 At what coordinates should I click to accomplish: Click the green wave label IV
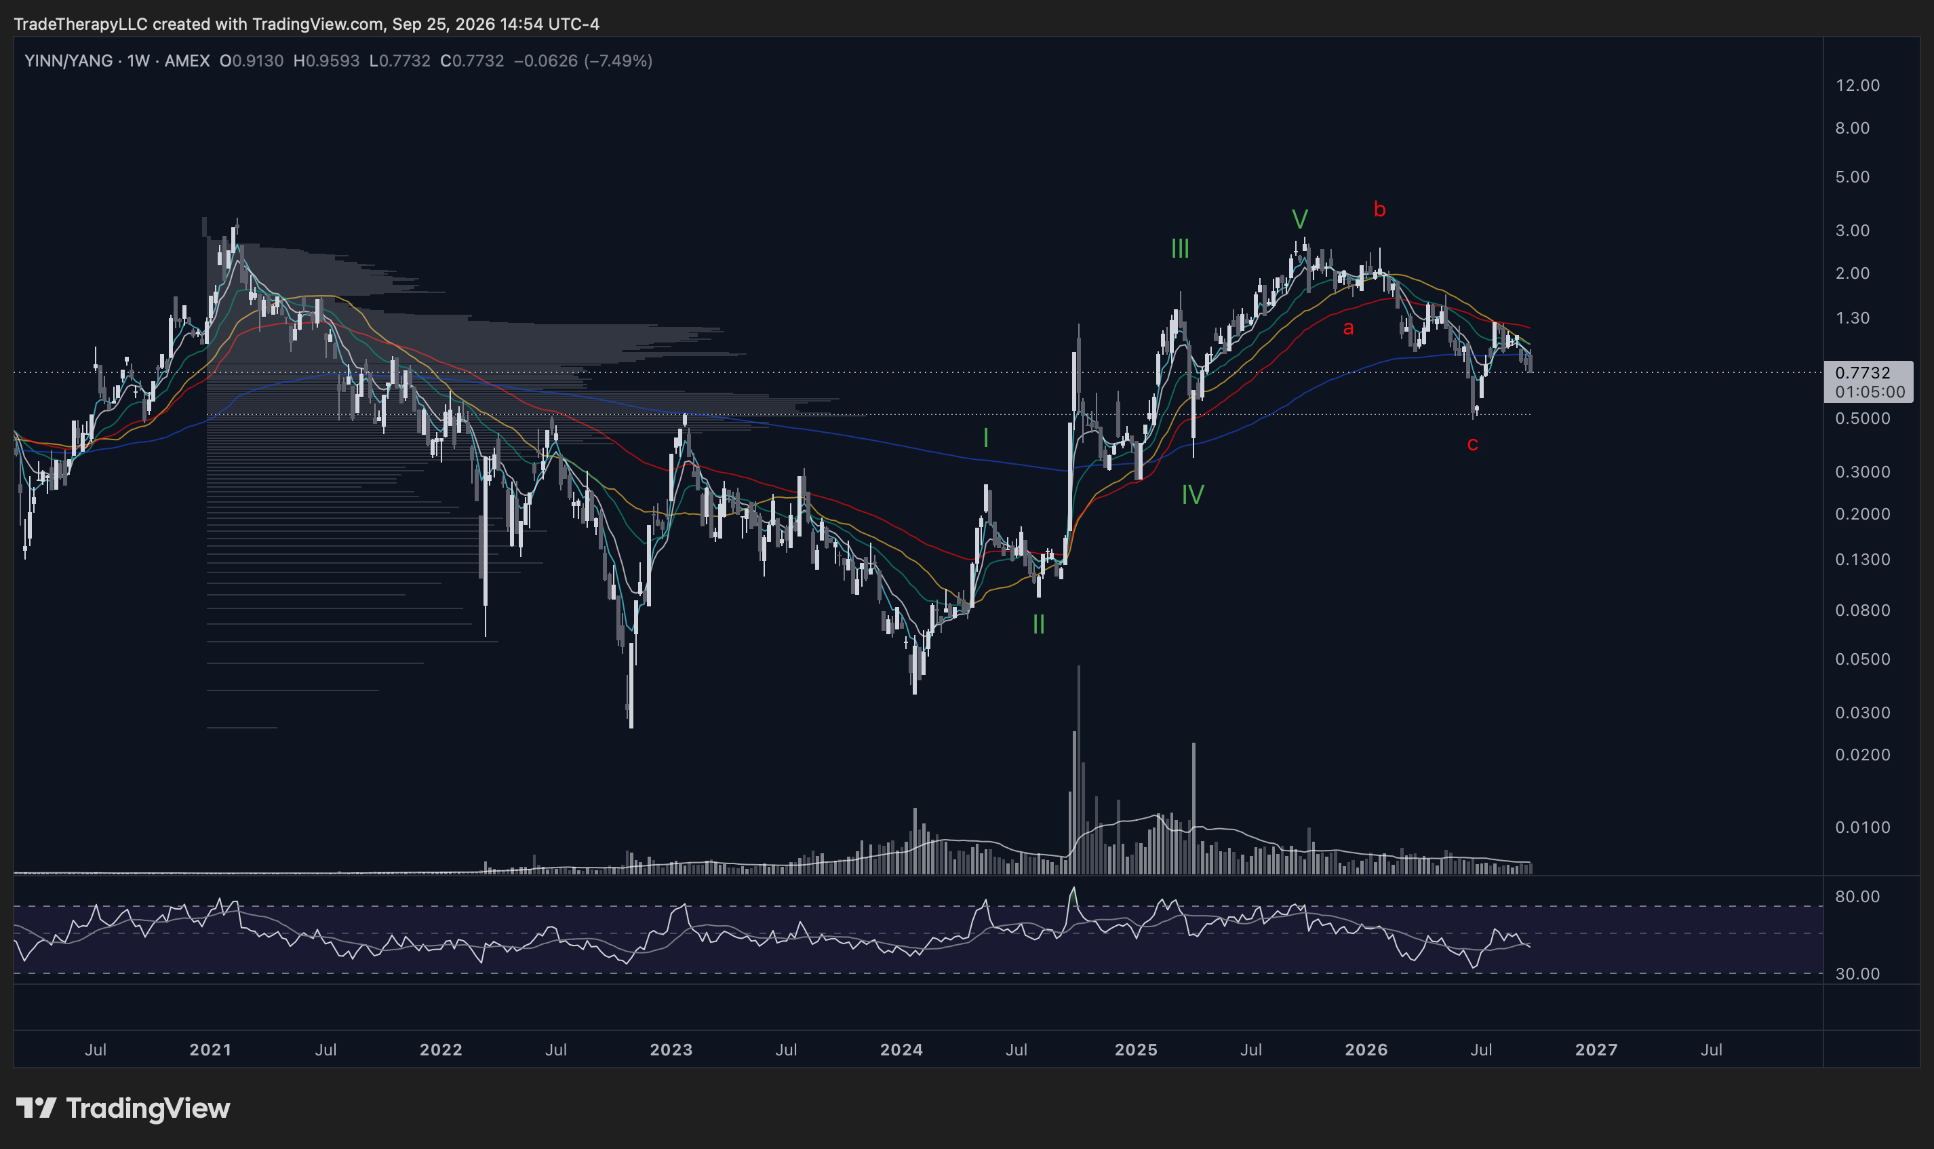pos(1193,494)
